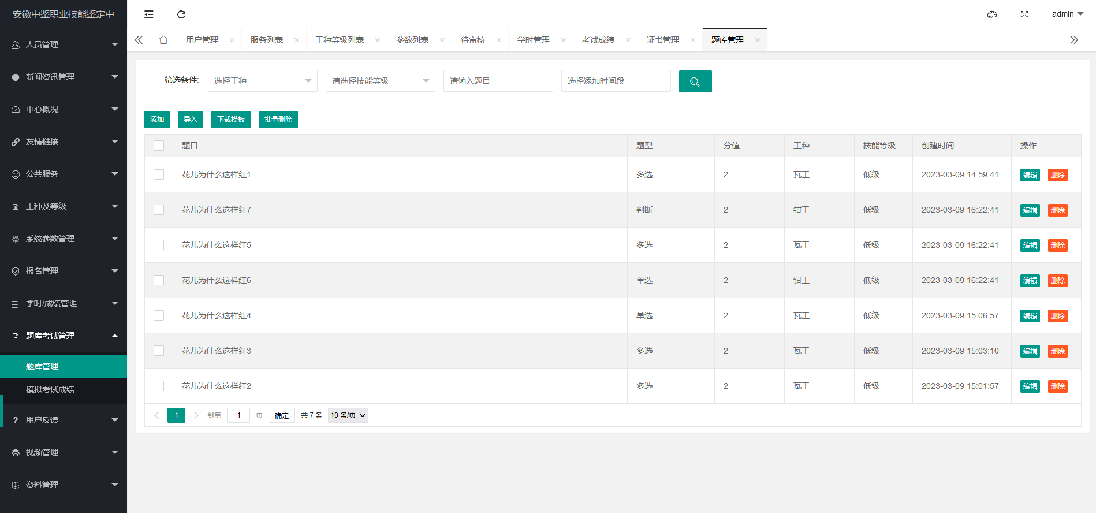Expand the 人员管理 sidebar menu
Image resolution: width=1096 pixels, height=513 pixels.
[64, 44]
